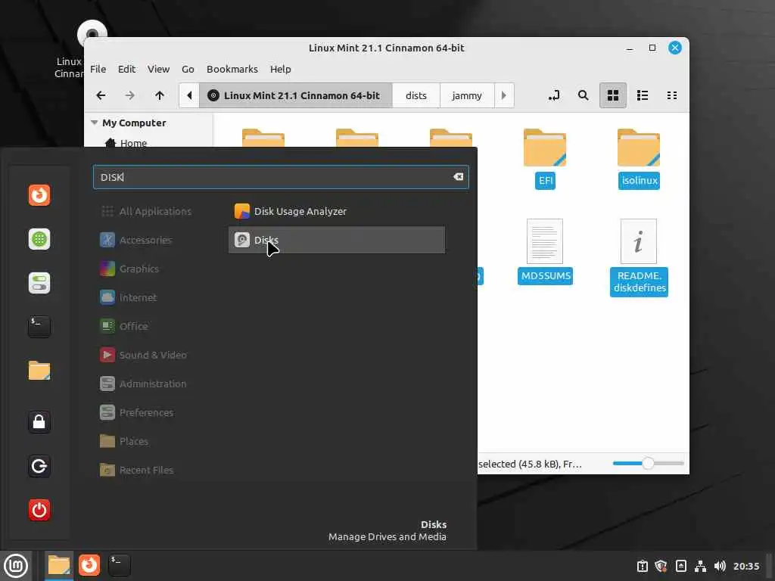Screen dimensions: 775x581
Task: Open Firefox from the menu favorites sidebar
Action: point(39,195)
